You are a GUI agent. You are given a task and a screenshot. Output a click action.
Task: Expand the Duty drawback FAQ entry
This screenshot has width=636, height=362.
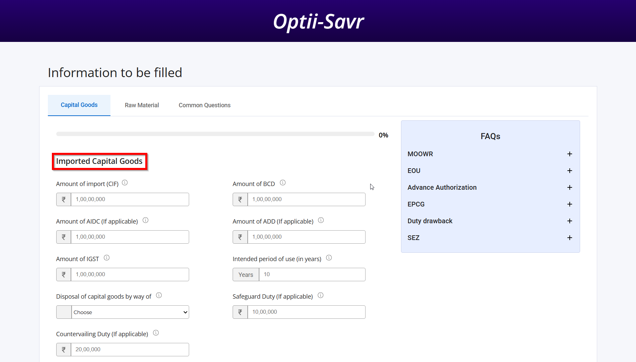[570, 221]
